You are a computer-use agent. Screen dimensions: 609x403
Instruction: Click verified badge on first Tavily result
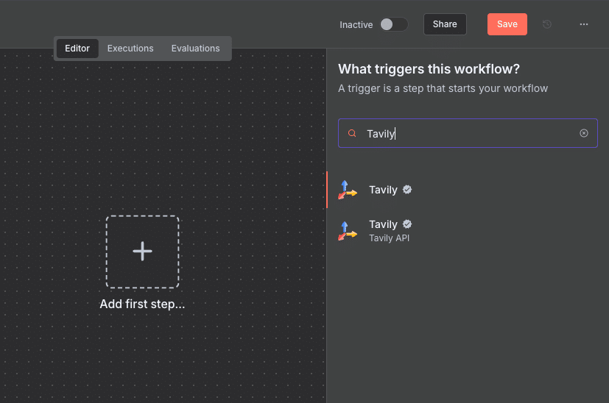point(407,190)
